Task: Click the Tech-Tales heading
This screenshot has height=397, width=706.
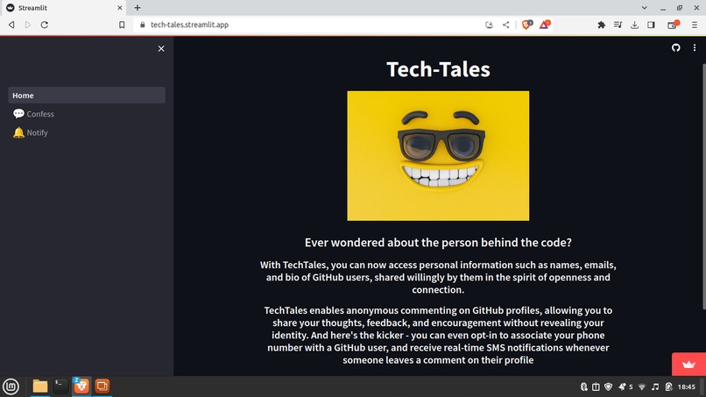Action: pyautogui.click(x=438, y=69)
